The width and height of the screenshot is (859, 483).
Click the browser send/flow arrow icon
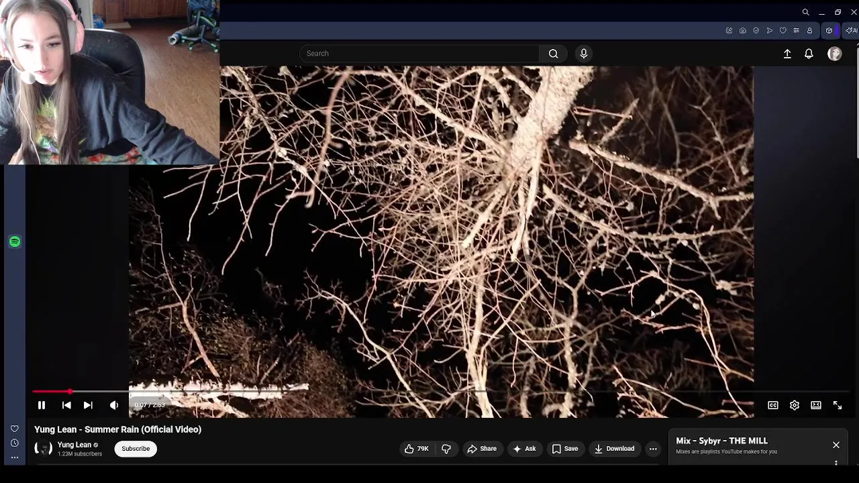[x=770, y=31]
